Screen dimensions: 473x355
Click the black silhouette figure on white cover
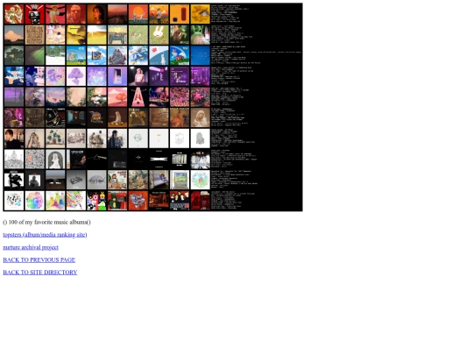(14, 180)
